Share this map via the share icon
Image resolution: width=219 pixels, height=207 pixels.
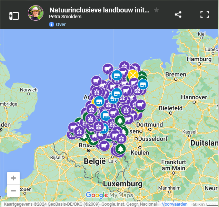pyautogui.click(x=178, y=14)
